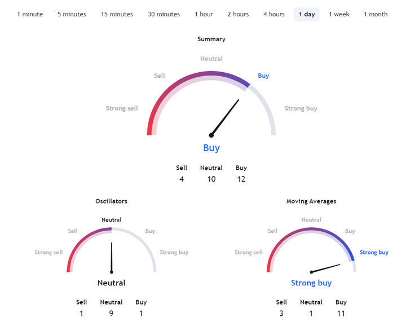This screenshot has height=326, width=406.
Task: Click the Summary heading
Action: coord(211,39)
